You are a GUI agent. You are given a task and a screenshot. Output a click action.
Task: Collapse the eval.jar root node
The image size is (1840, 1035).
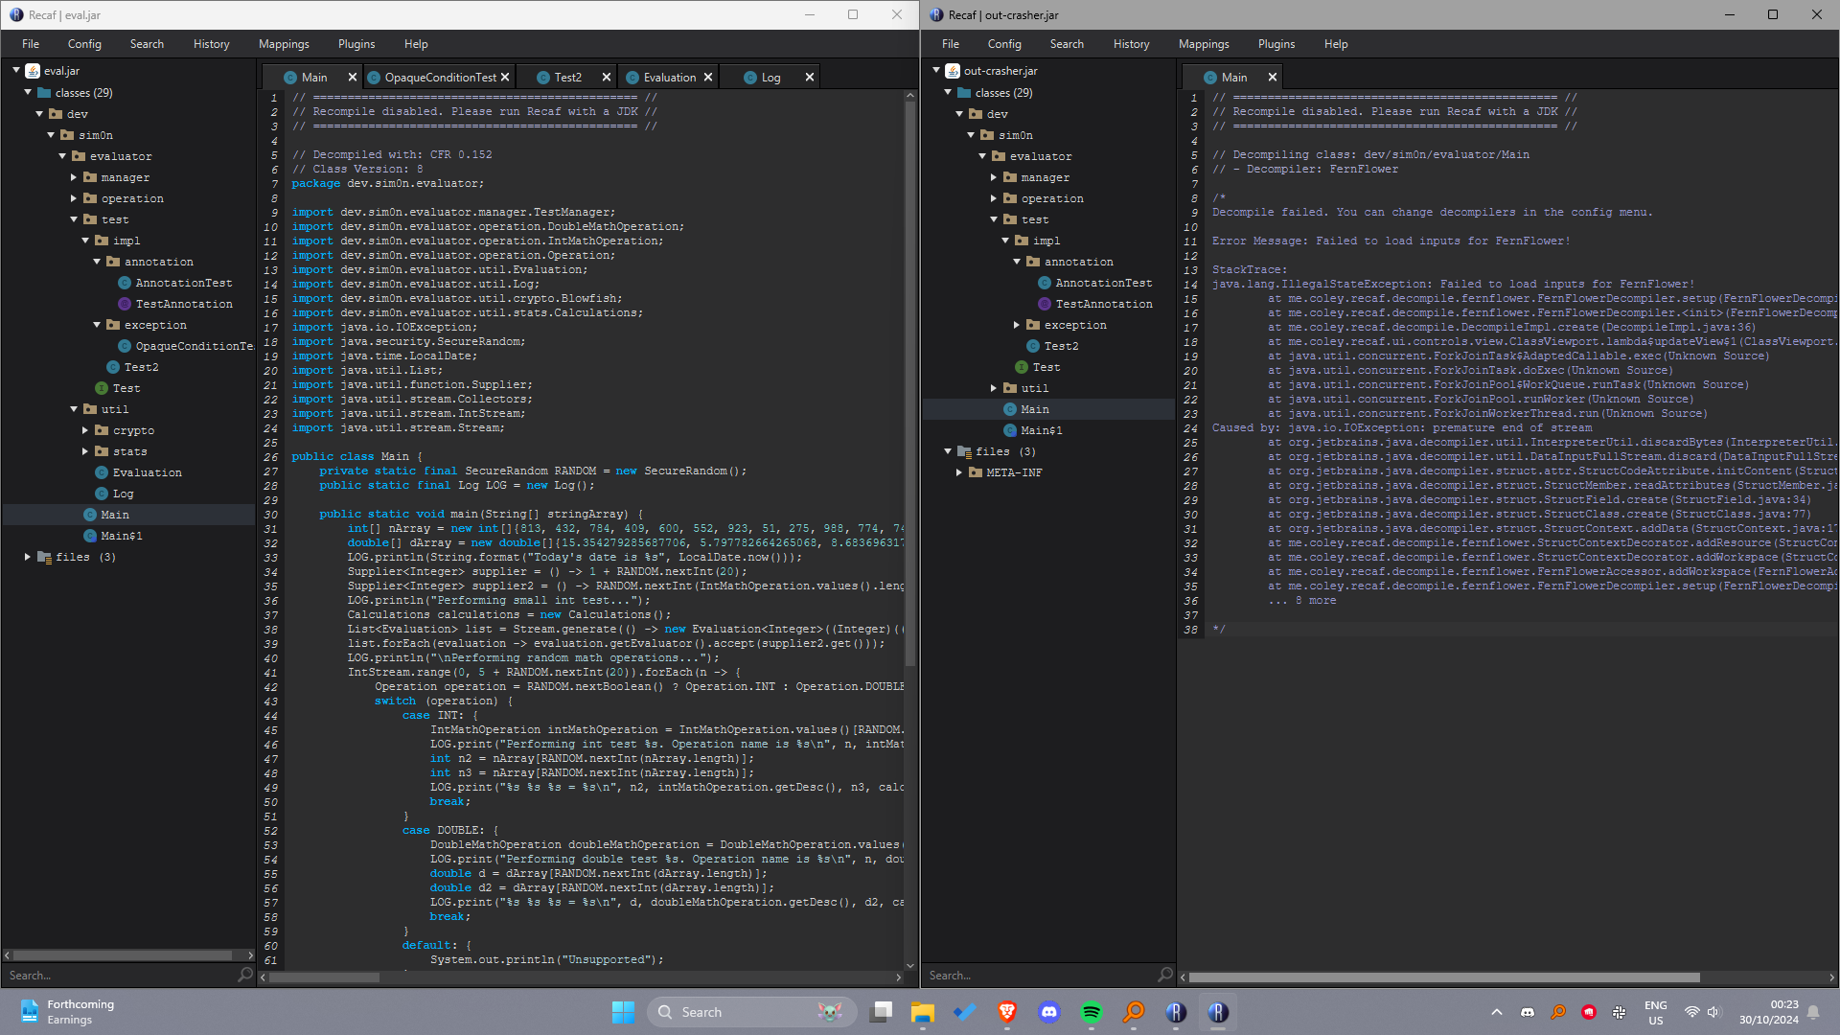point(16,70)
